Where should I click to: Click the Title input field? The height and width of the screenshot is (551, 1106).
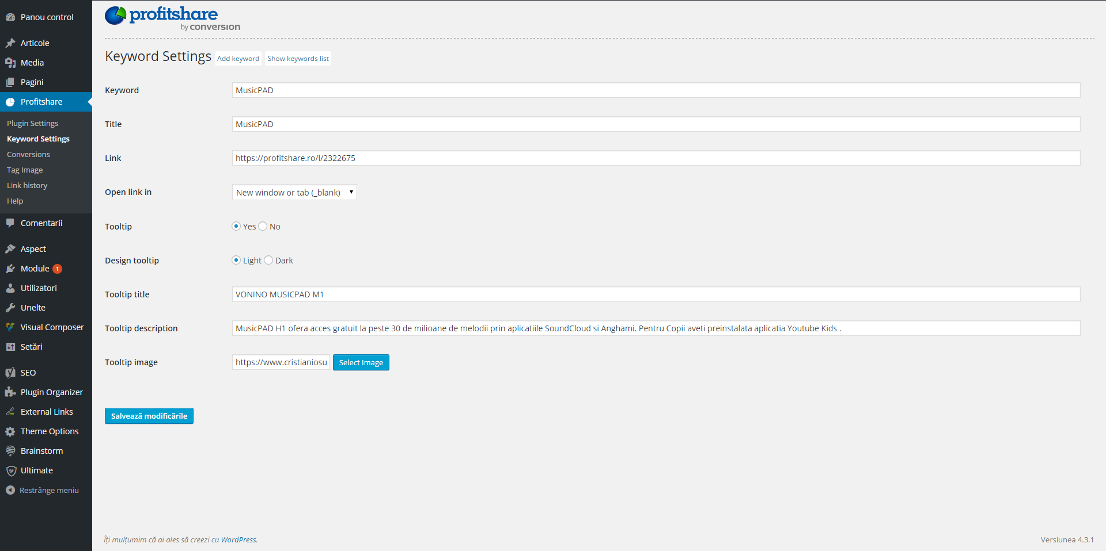click(x=656, y=124)
